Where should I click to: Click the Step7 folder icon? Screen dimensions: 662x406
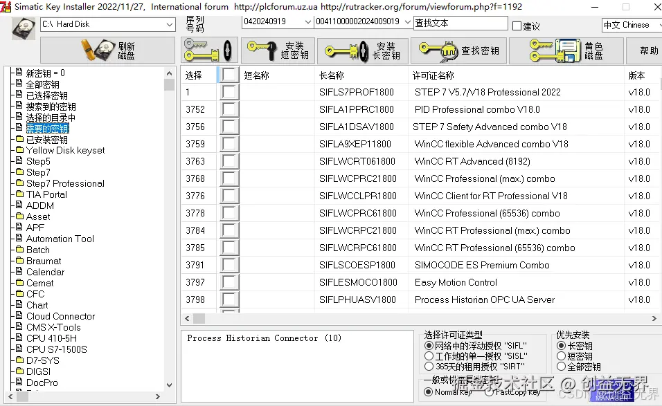point(19,172)
